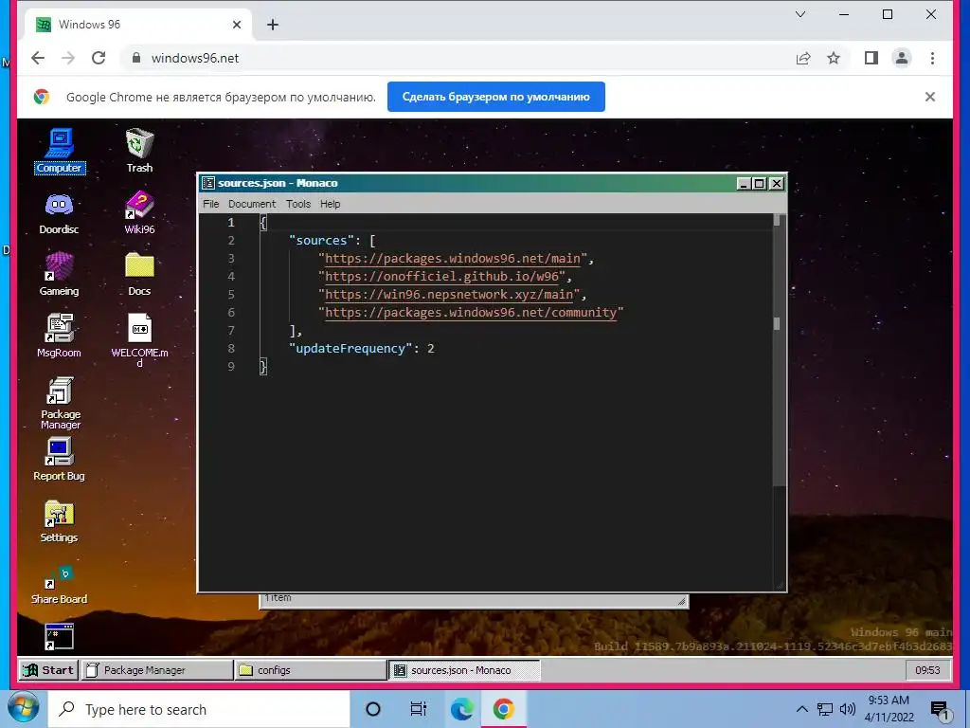Launch MsgRoom from the desktop
This screenshot has width=970, height=728.
59,337
